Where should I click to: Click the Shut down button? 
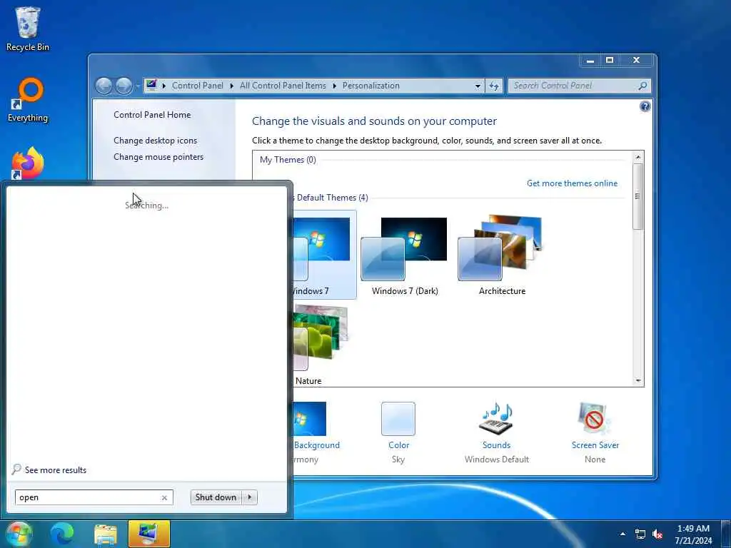click(216, 497)
